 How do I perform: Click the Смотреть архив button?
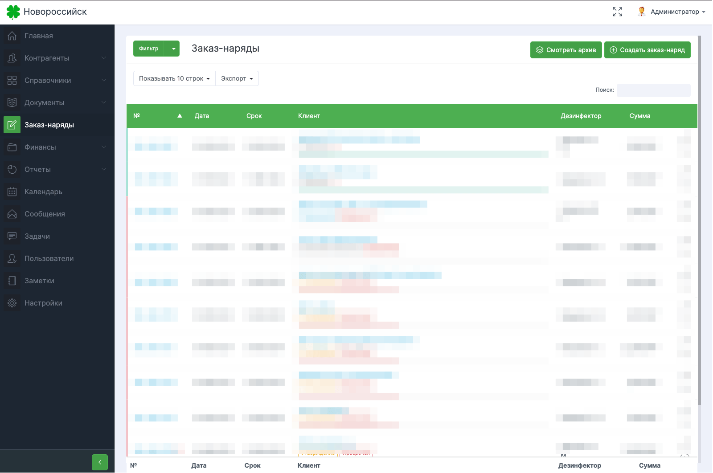566,50
